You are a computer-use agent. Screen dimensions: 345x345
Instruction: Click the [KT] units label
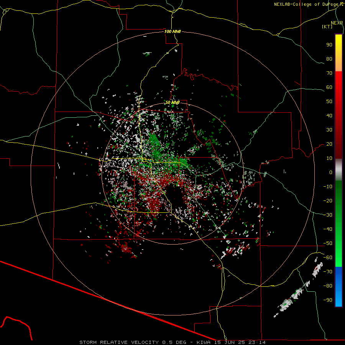coord(327,26)
